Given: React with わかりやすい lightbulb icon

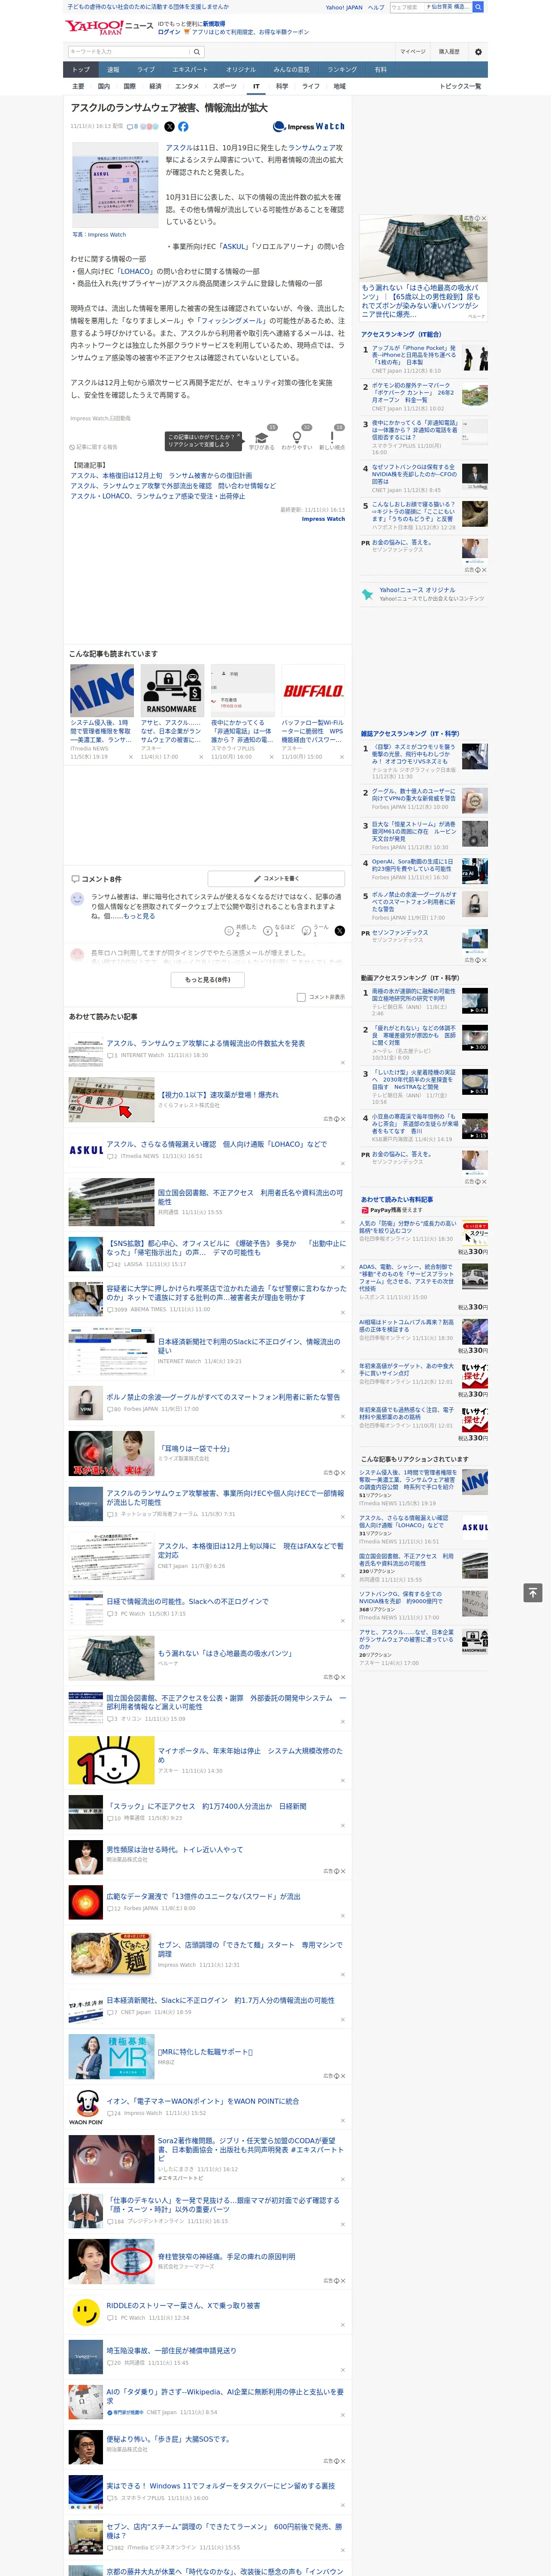Looking at the screenshot, I should click(296, 436).
